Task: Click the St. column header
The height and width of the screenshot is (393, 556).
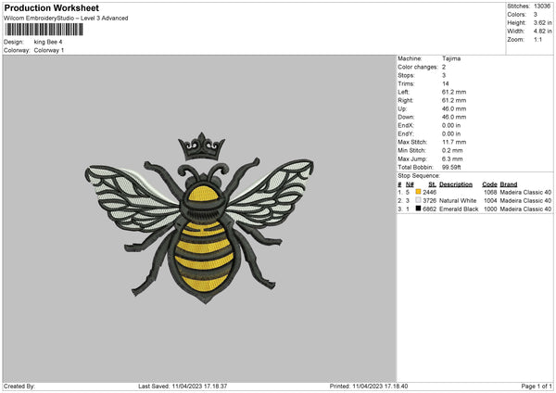Action: pos(432,184)
